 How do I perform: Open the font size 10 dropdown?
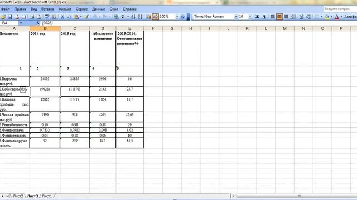point(250,17)
